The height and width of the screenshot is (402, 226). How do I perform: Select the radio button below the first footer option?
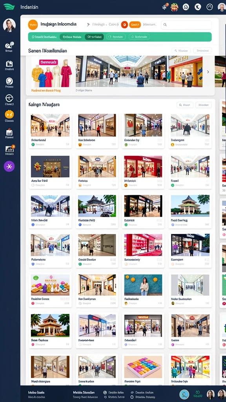105,397
